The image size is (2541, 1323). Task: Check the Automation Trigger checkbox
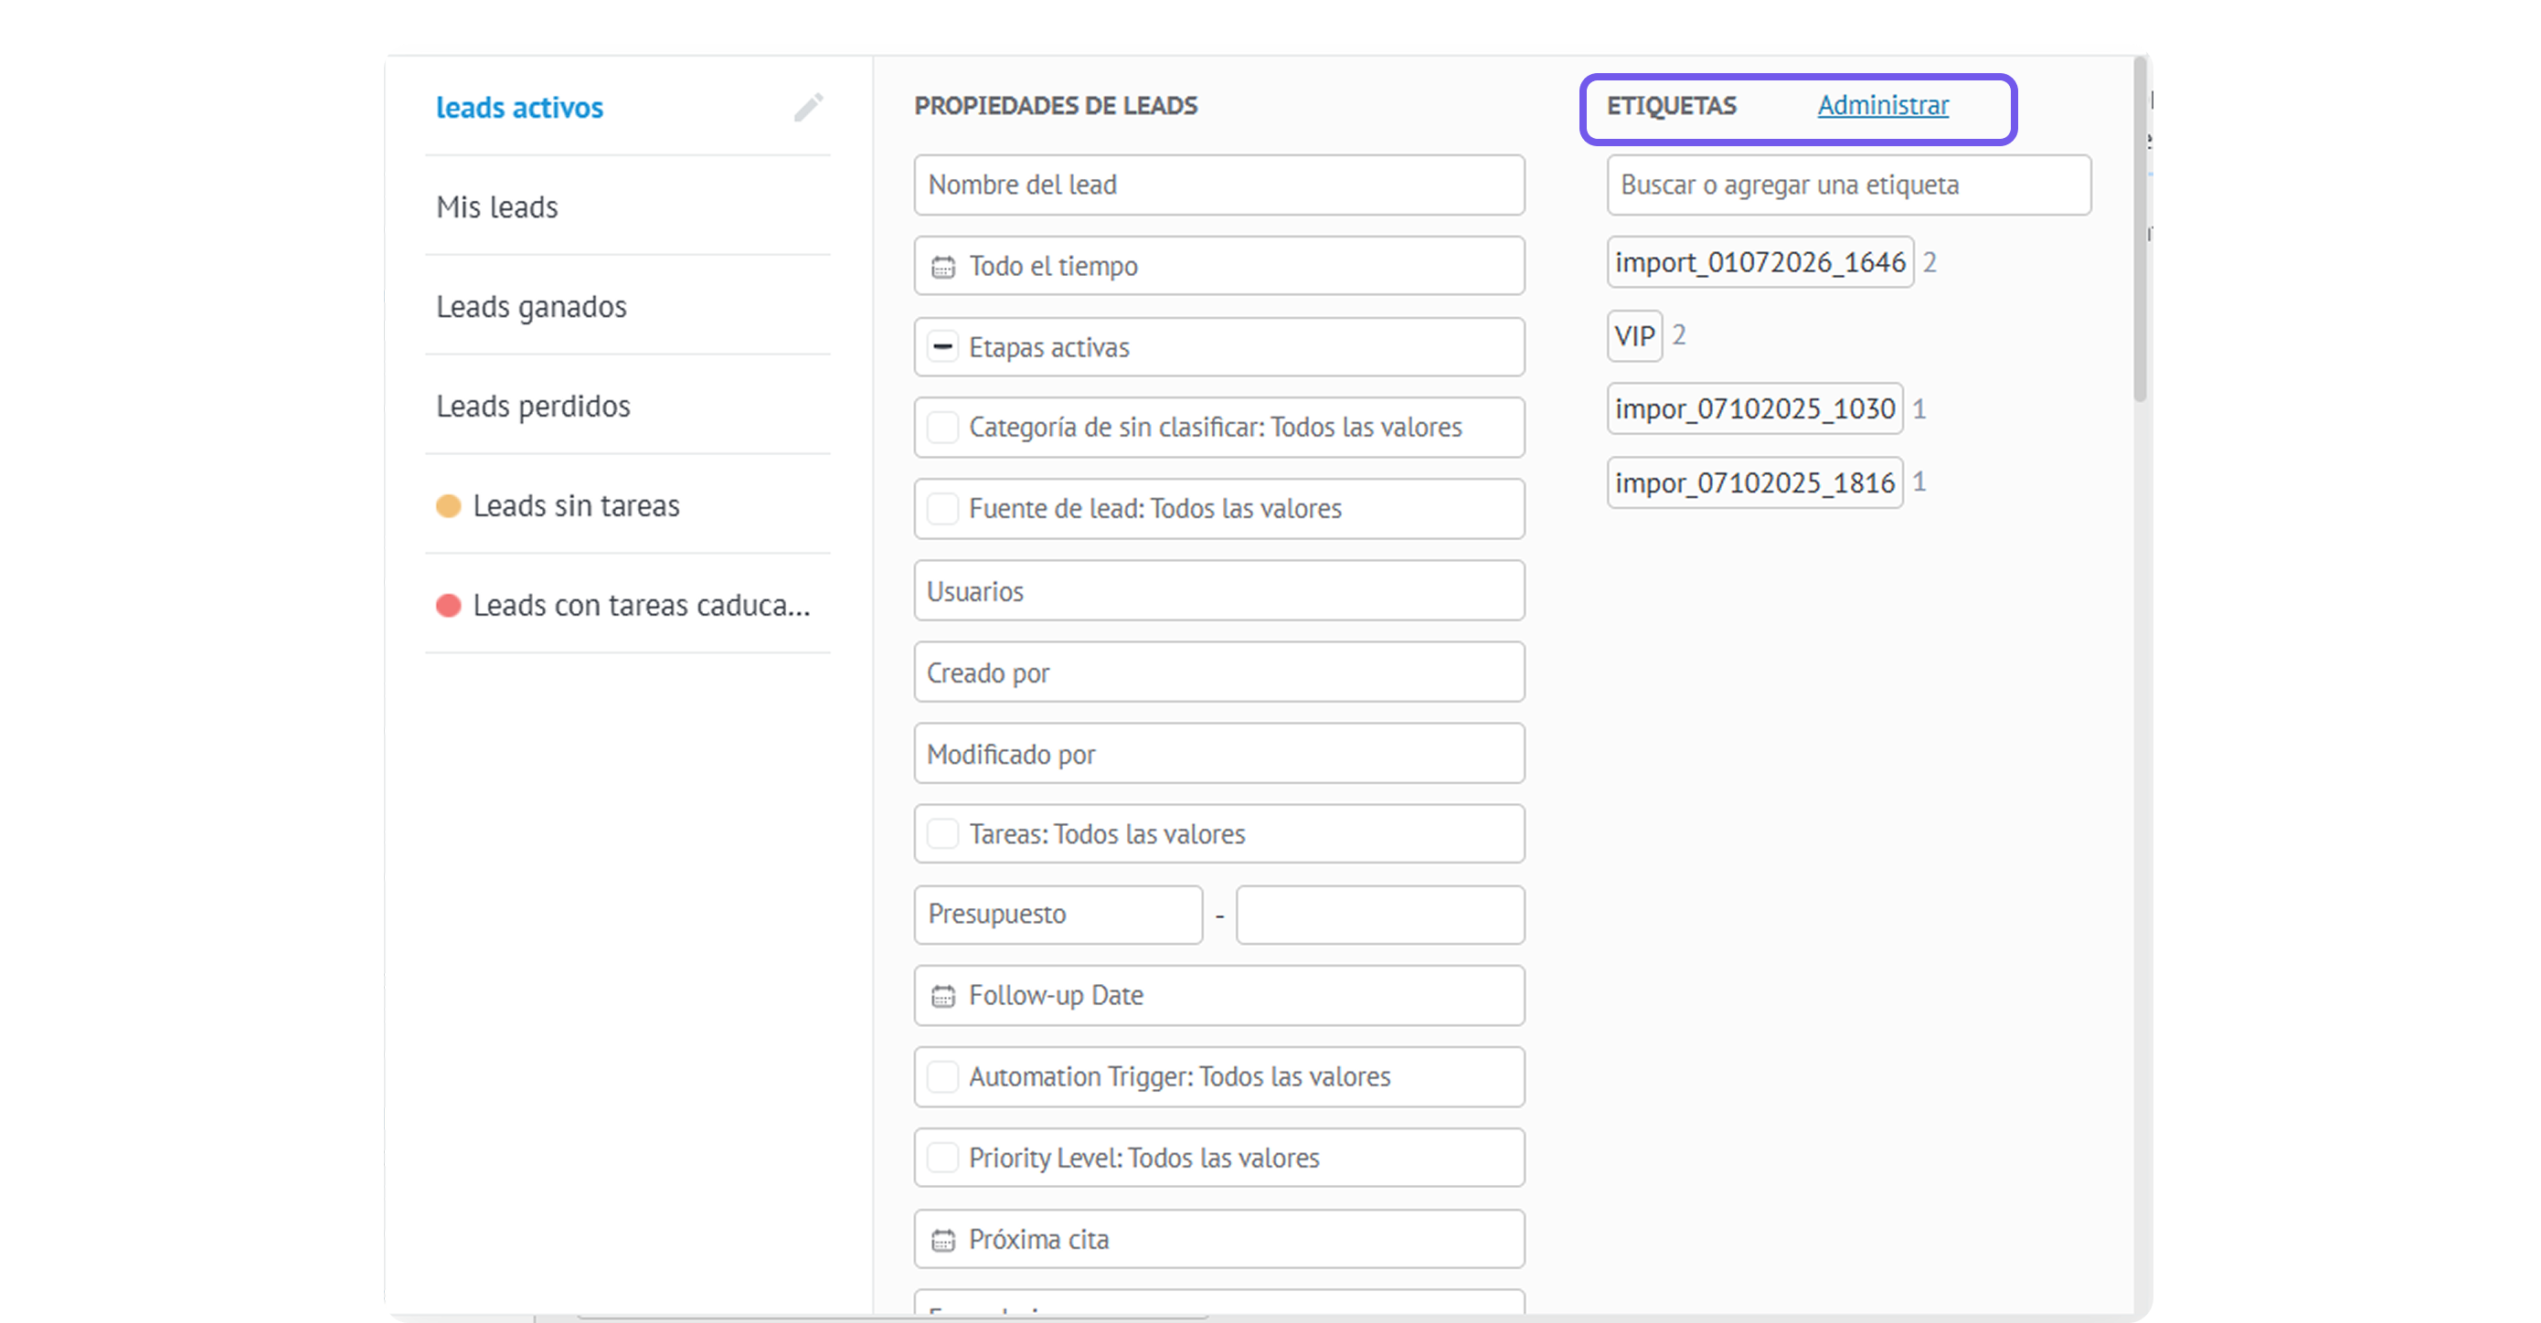click(x=943, y=1076)
